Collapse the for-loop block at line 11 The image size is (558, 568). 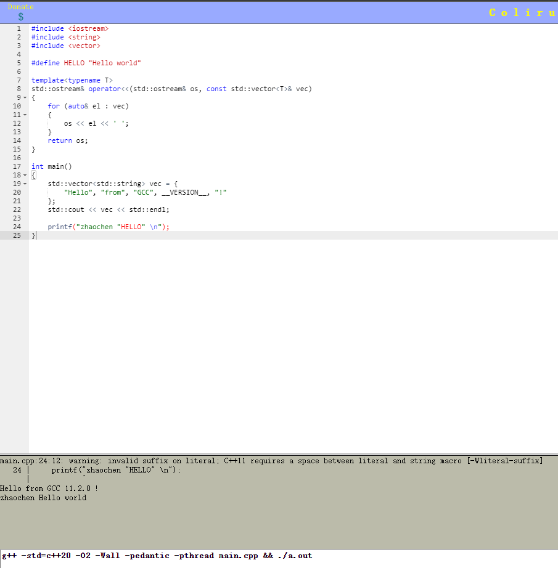26,115
